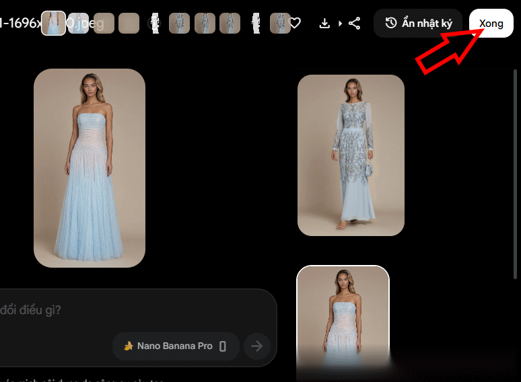Click the heart favorite icon
521x382 pixels.
[x=296, y=24]
